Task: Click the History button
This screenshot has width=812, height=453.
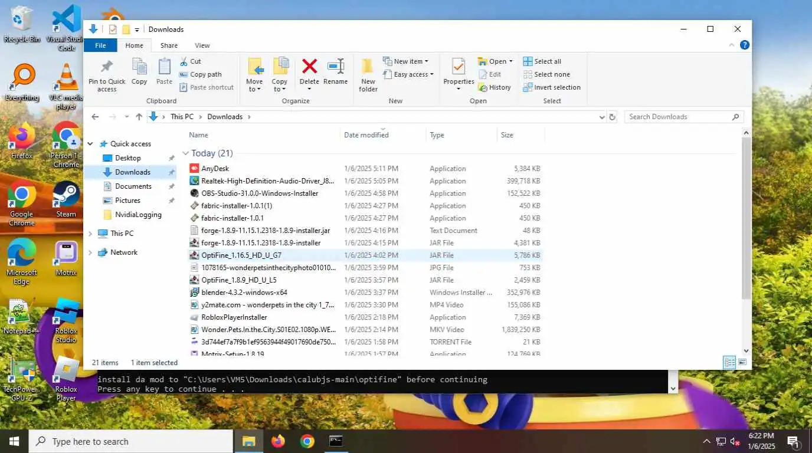Action: point(494,87)
